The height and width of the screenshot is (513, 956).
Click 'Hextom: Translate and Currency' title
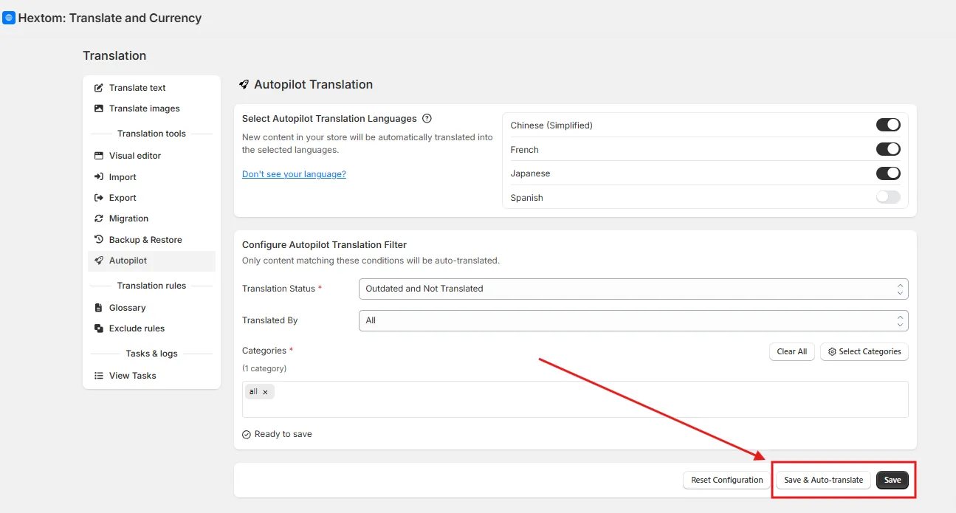click(x=110, y=18)
